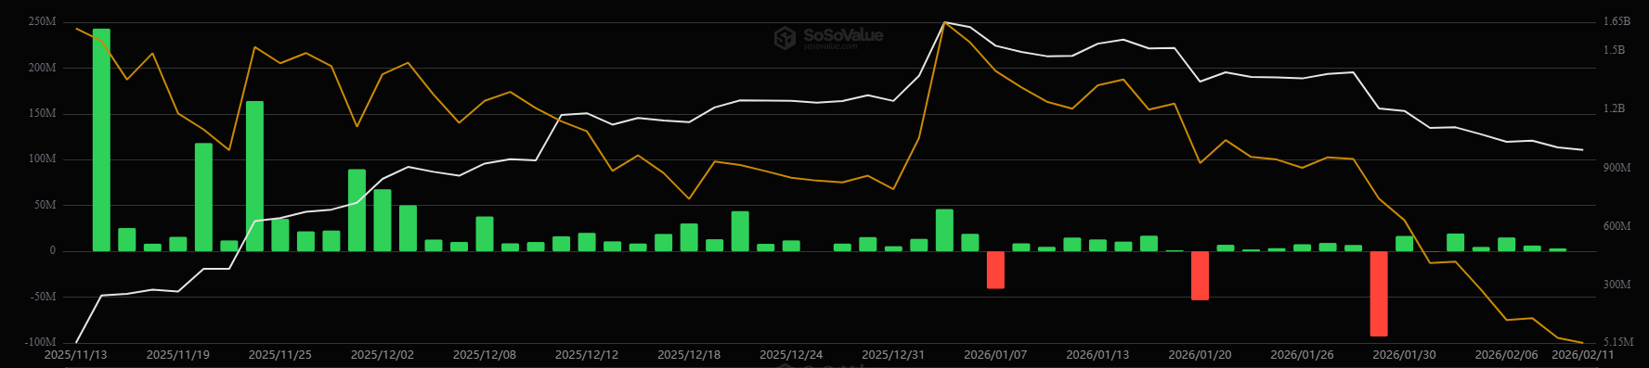Click the -50M left axis label
Screen dimensions: 1649x368
pos(43,297)
